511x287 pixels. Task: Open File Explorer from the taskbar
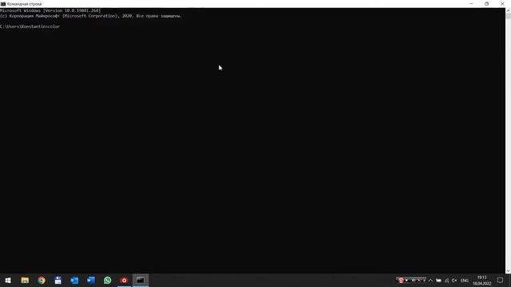25,280
